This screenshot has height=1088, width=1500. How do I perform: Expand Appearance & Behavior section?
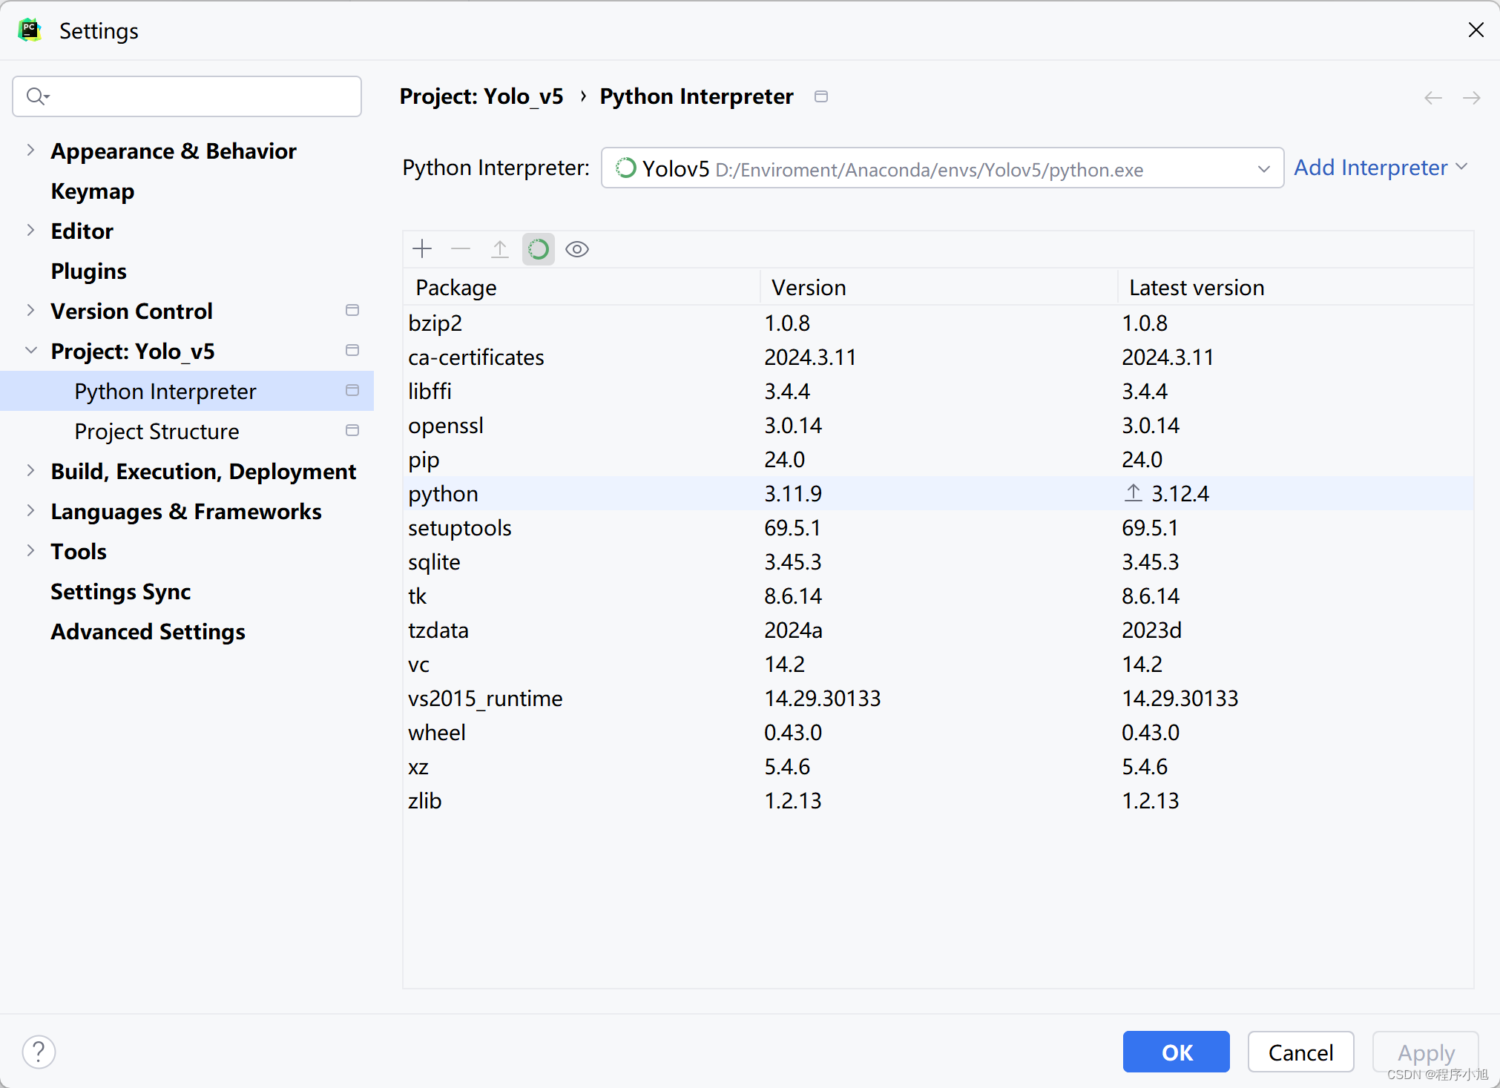(30, 151)
